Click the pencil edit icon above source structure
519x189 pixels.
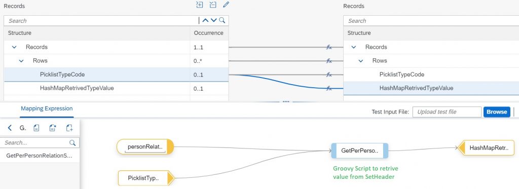click(x=226, y=5)
